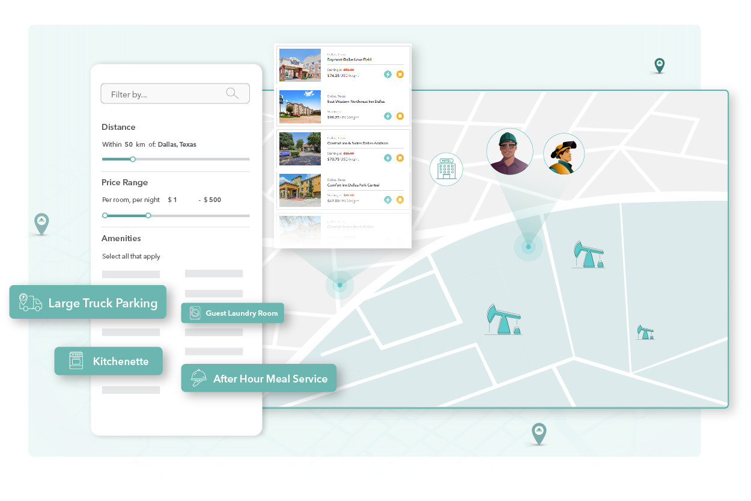Screen dimensions: 751x501
Task: Toggle the lightning badge on Comfort Inn Dallas Park Central
Action: click(x=388, y=199)
